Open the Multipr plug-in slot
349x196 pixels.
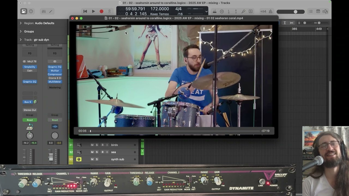point(55,71)
